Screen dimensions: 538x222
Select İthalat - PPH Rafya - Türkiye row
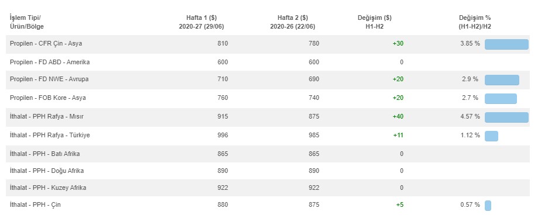pyautogui.click(x=268, y=136)
